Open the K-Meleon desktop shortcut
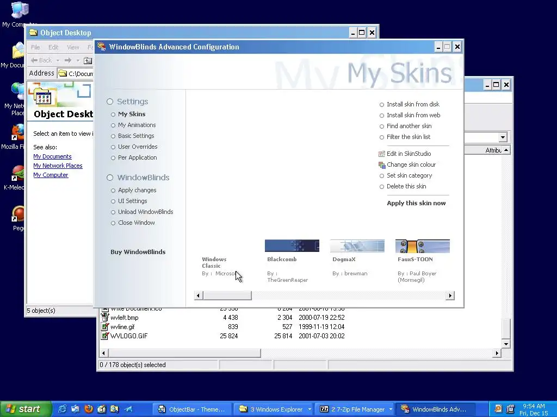 click(x=18, y=174)
